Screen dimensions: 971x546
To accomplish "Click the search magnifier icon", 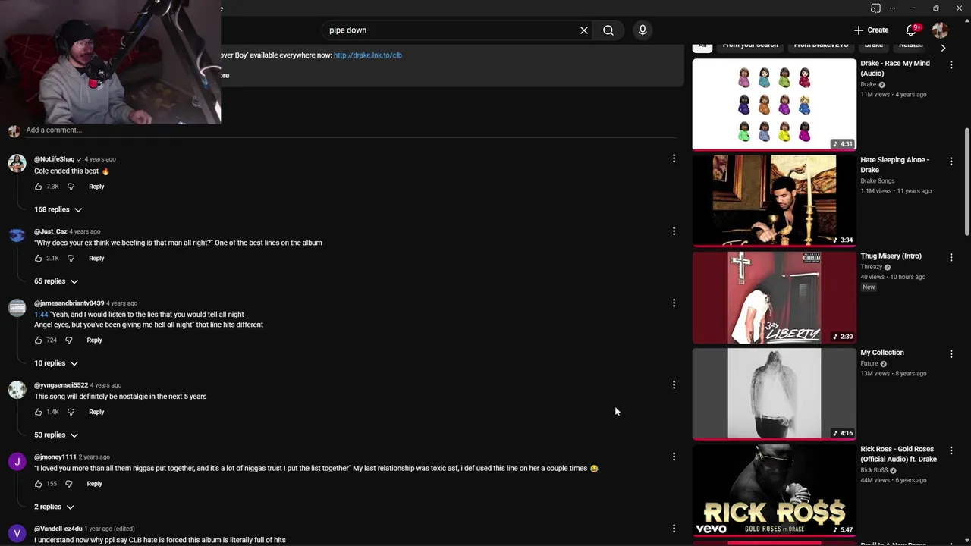I will tap(608, 30).
